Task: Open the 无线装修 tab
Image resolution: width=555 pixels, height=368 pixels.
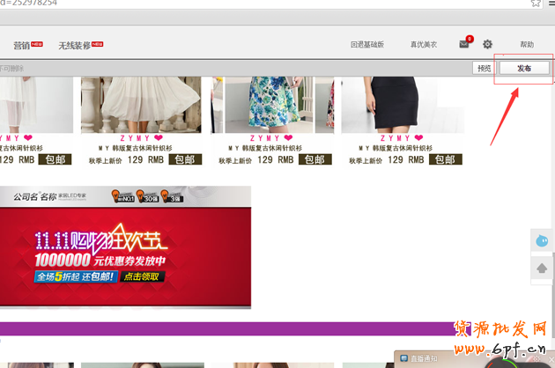Action: (75, 45)
